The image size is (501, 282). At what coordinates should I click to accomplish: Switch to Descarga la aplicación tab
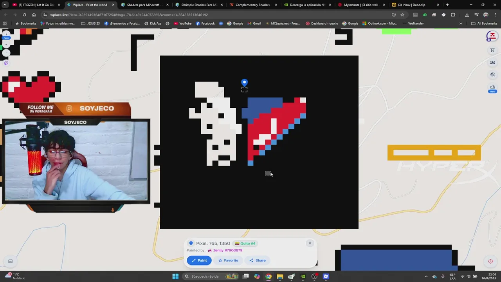click(308, 5)
